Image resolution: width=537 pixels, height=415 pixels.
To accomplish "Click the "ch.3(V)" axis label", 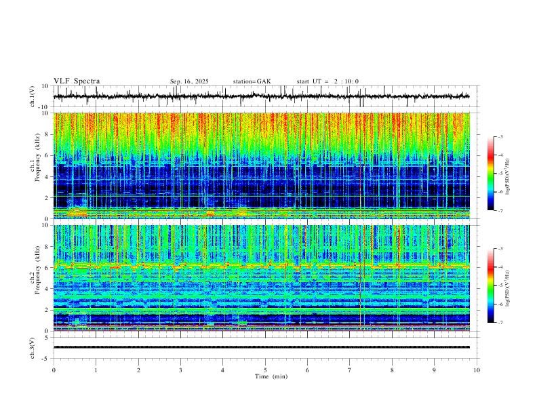I will [33, 348].
